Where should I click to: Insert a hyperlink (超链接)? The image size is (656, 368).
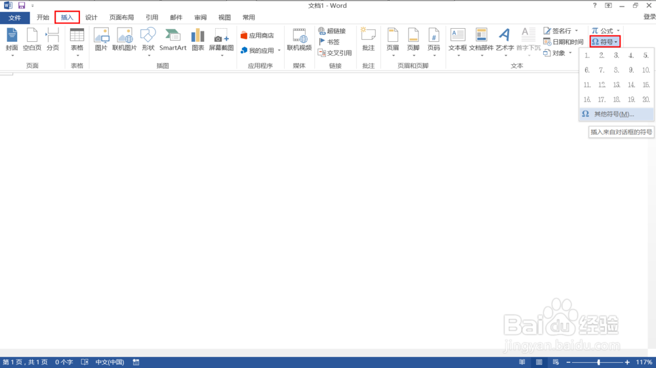coord(332,31)
